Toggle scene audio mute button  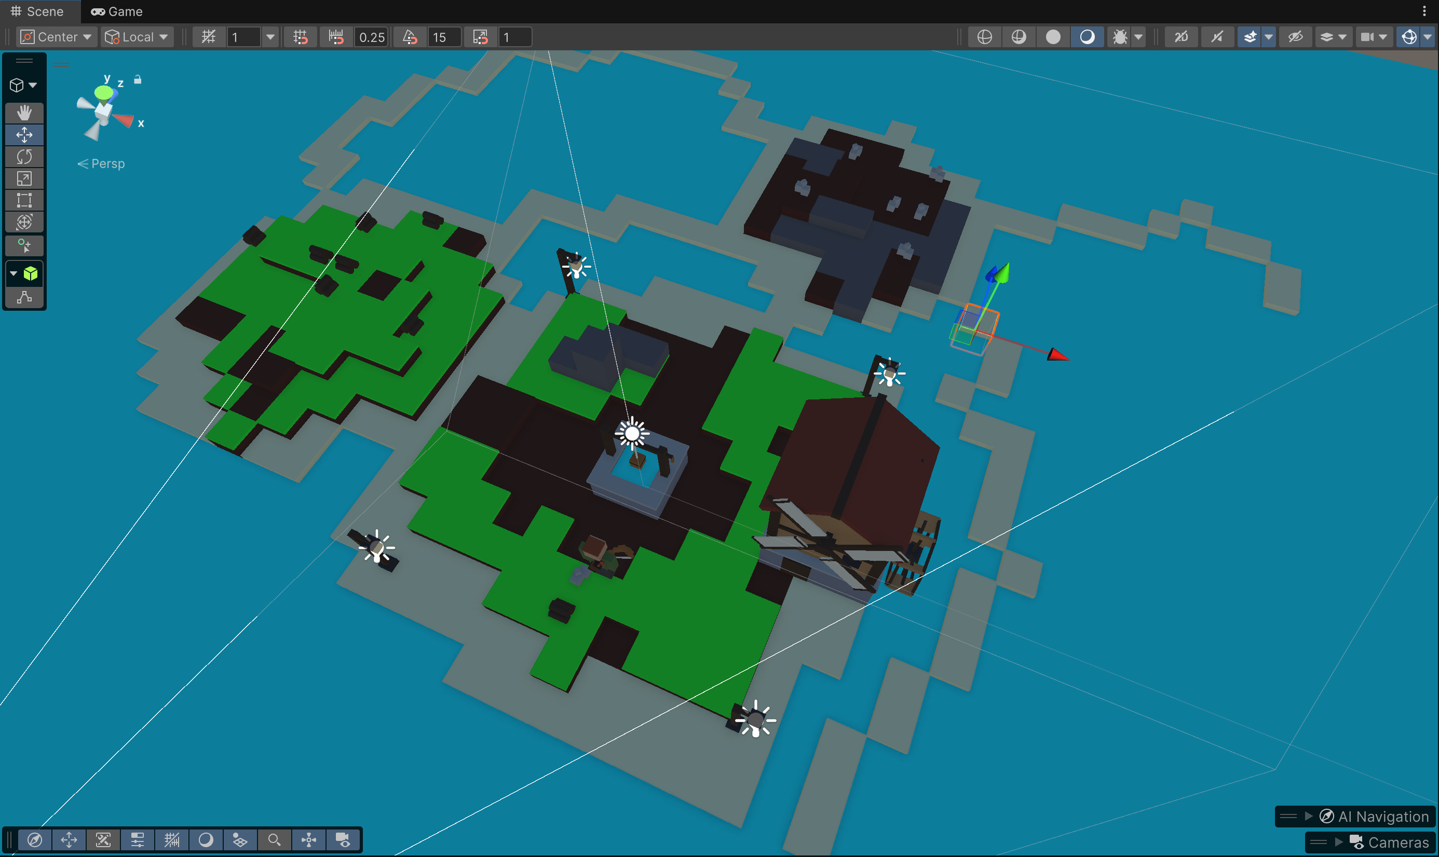coord(1217,37)
